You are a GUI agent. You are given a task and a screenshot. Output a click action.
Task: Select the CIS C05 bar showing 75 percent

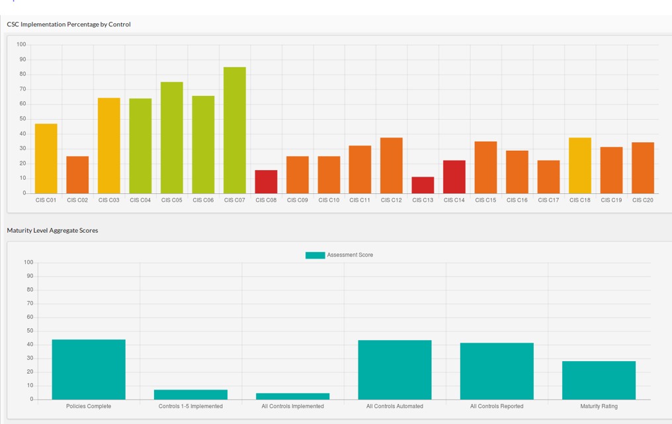tap(171, 136)
